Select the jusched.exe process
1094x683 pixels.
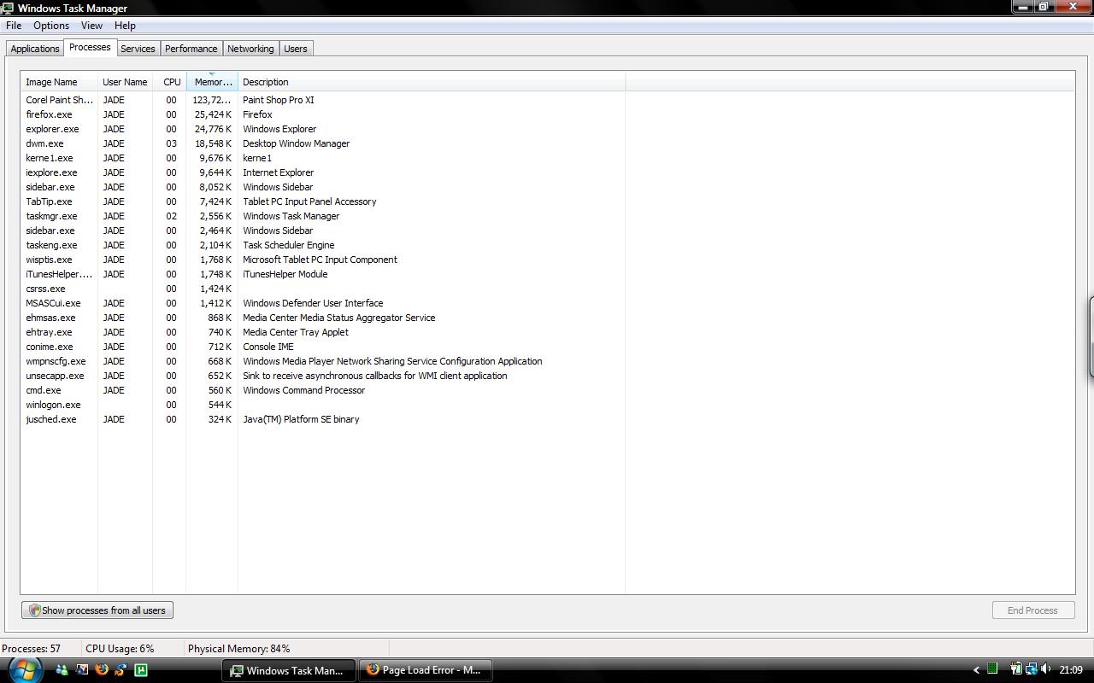(x=323, y=419)
